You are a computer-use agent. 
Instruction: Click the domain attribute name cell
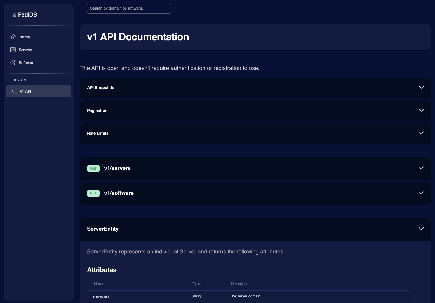[101, 297]
